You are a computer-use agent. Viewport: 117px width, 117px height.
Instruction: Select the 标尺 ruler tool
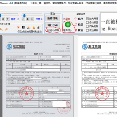coord(79,19)
